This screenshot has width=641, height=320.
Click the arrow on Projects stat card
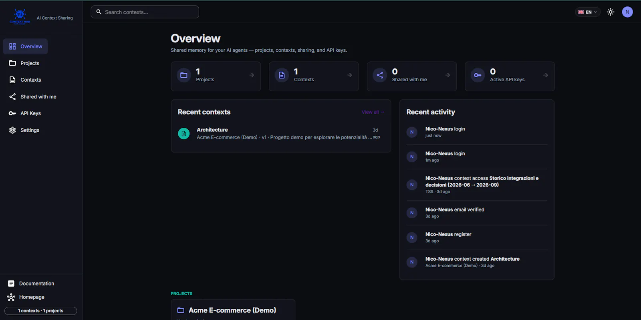tap(252, 75)
